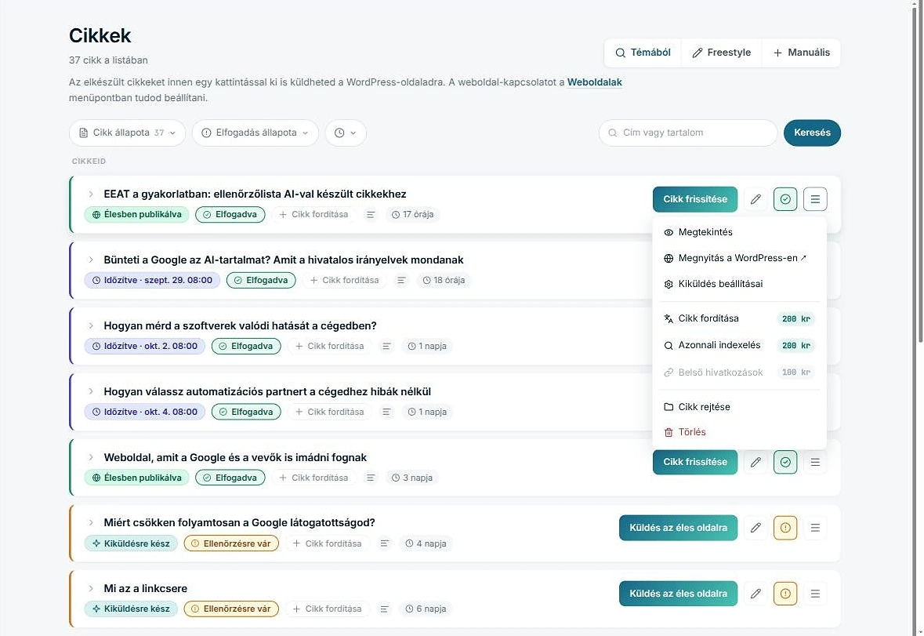Click Időzítve szept. 29. 08:00 badge

click(152, 280)
